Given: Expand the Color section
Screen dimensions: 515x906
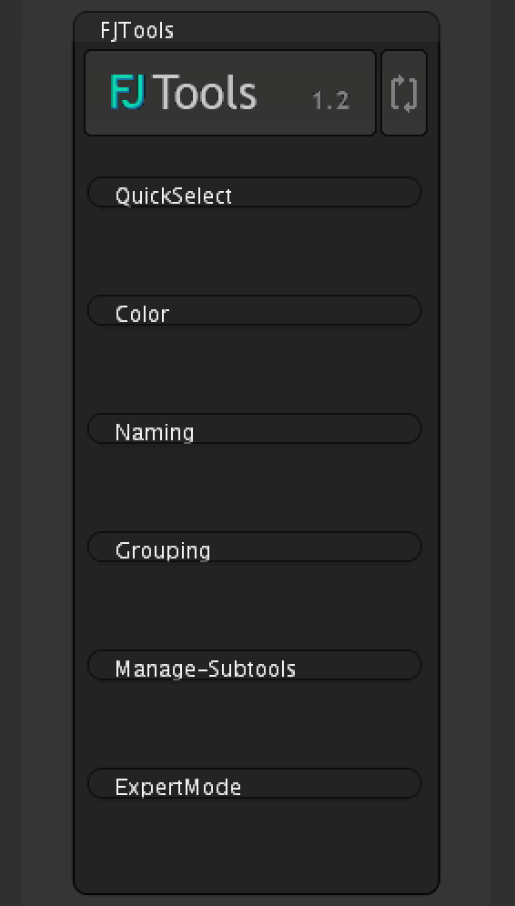Looking at the screenshot, I should tap(255, 310).
